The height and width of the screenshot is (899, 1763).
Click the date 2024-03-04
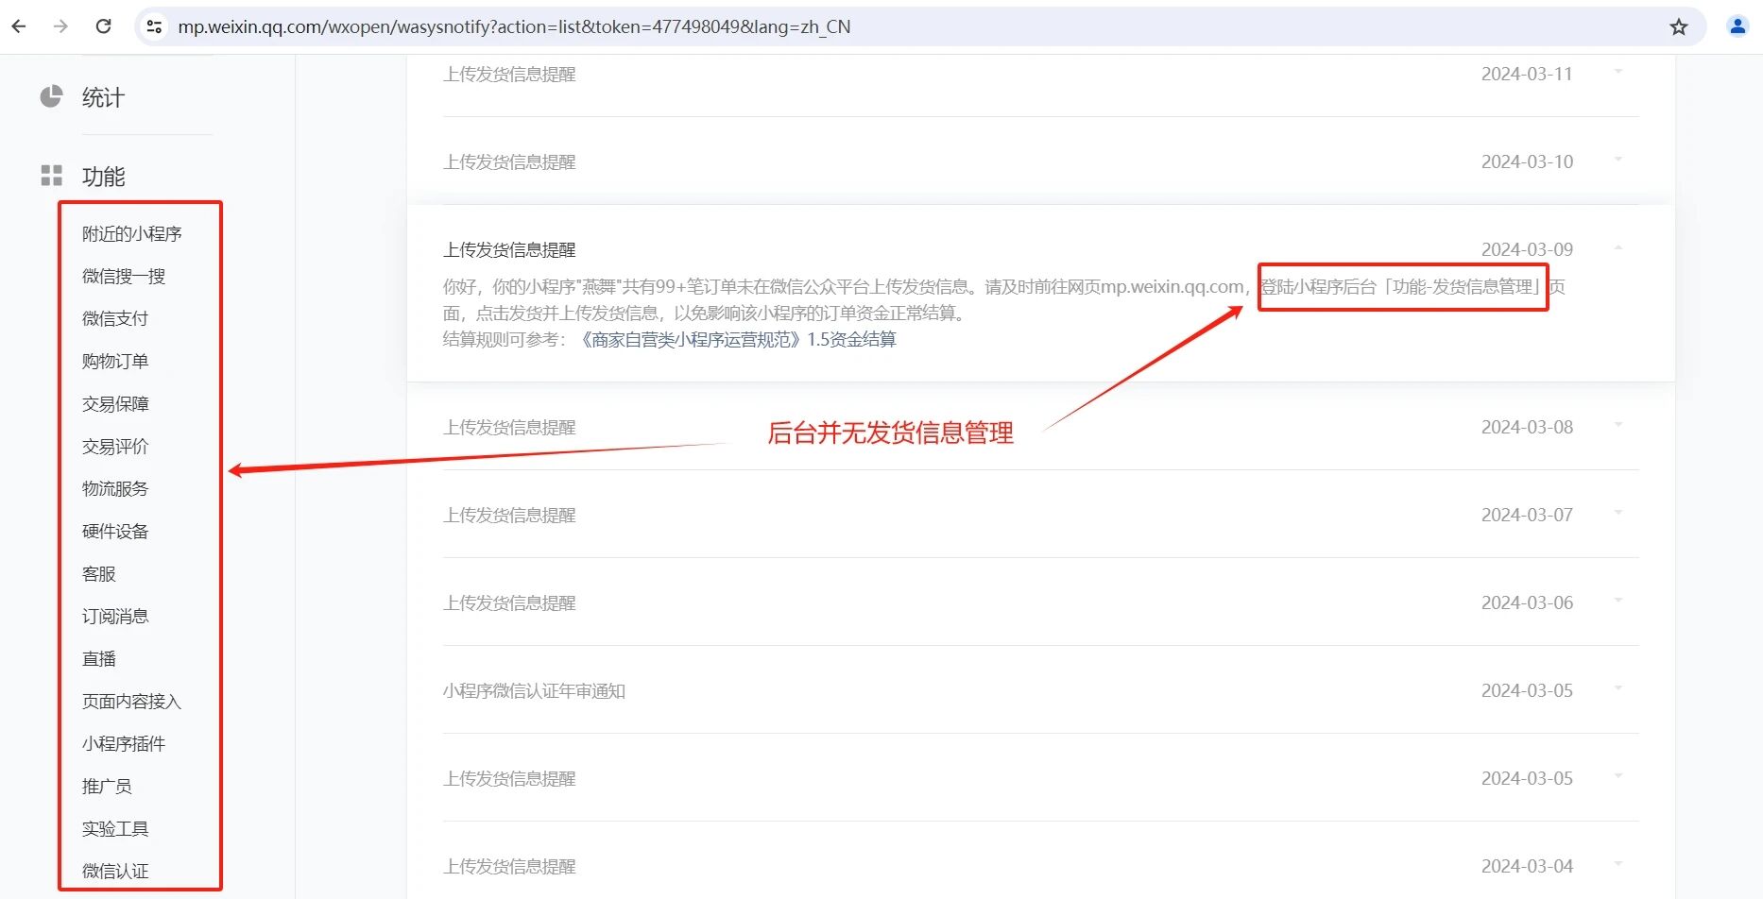pos(1527,866)
